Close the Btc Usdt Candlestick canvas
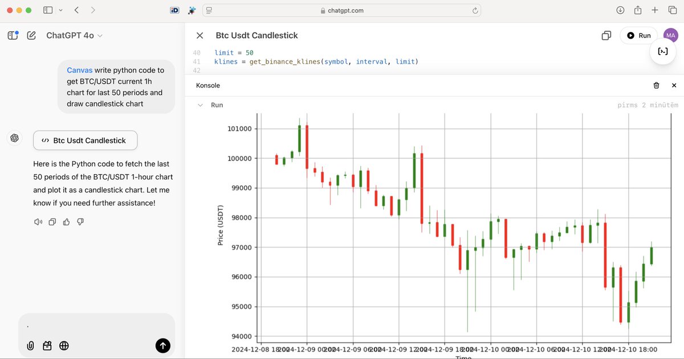 click(199, 35)
